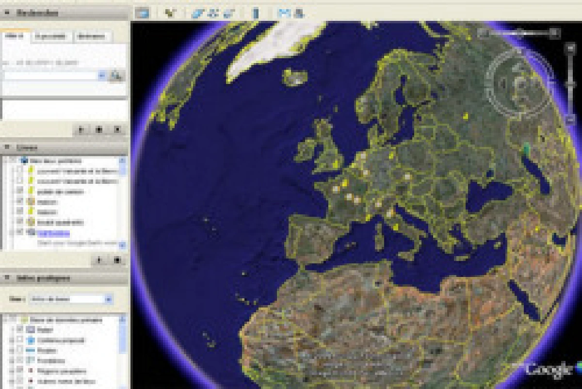This screenshot has width=582, height=389.
Task: Collapse the Lieux panel
Action: 7,146
